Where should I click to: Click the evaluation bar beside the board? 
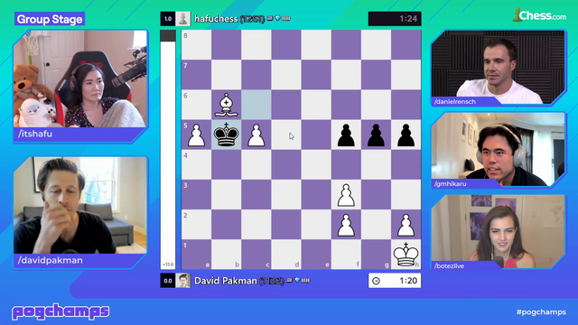168,150
